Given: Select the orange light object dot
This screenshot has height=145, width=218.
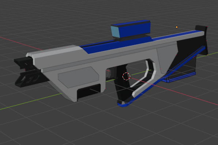Looking at the screenshot, I should pos(177,27).
